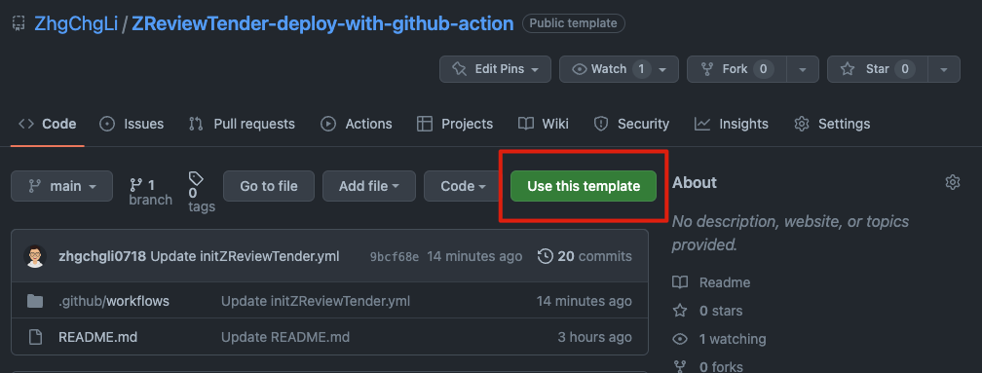View the 1 watching link
The image size is (982, 373).
[720, 339]
